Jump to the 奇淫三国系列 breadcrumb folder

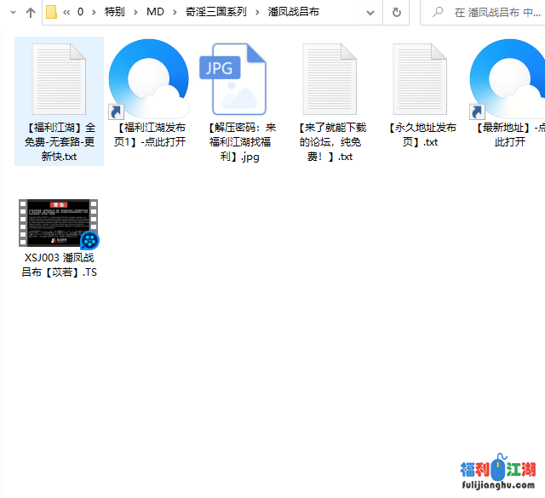[x=217, y=13]
